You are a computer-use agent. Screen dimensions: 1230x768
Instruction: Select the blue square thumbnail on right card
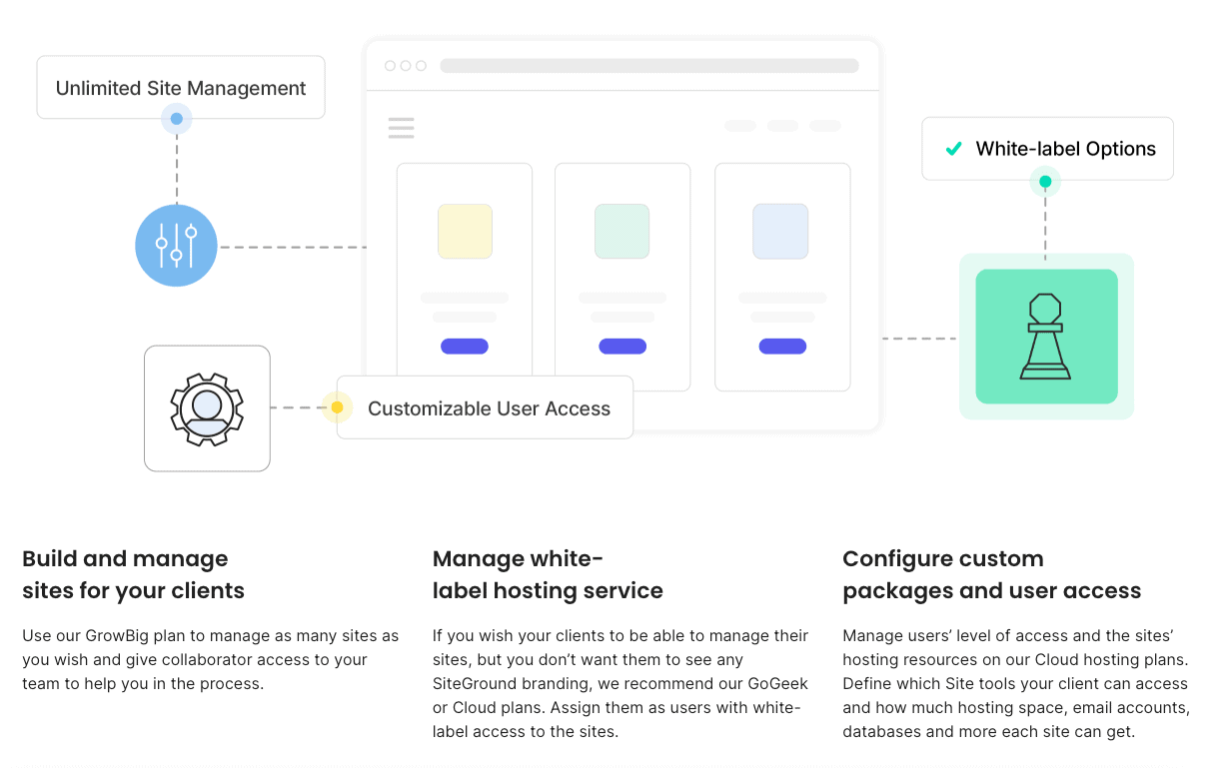pyautogui.click(x=780, y=231)
